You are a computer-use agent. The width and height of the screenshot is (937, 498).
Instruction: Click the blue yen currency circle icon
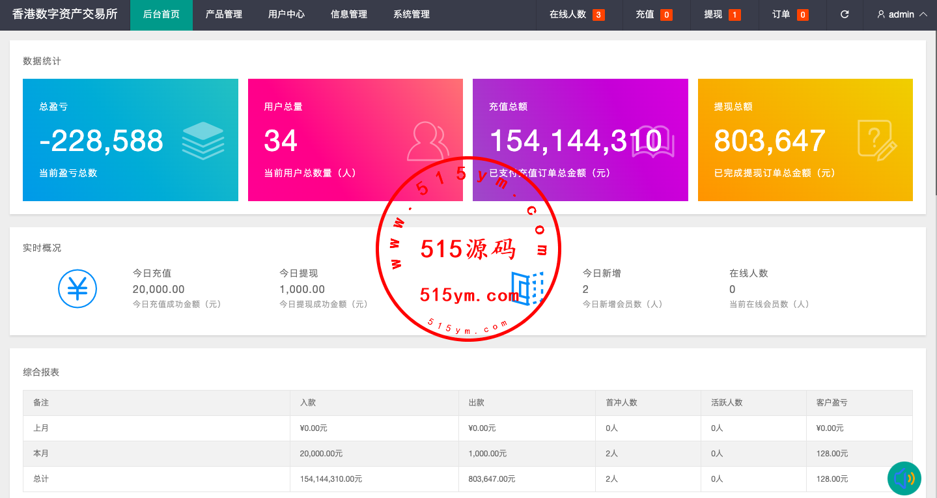coord(77,288)
